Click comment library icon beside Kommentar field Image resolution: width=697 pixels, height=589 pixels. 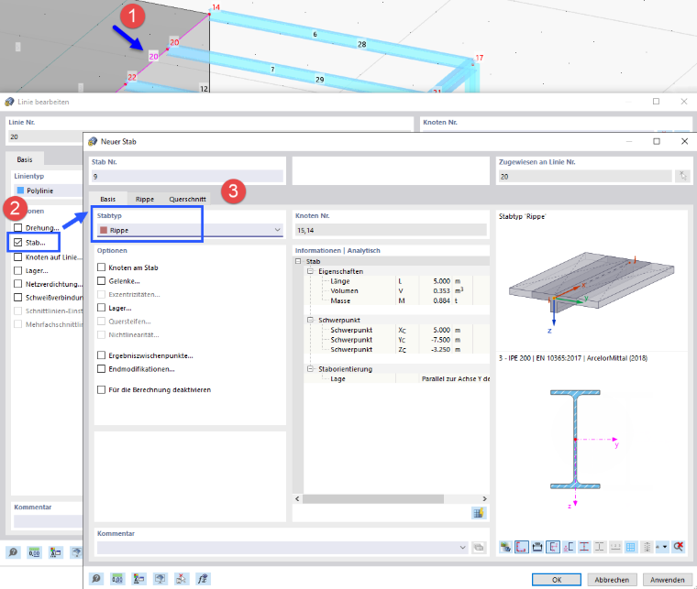pos(479,547)
